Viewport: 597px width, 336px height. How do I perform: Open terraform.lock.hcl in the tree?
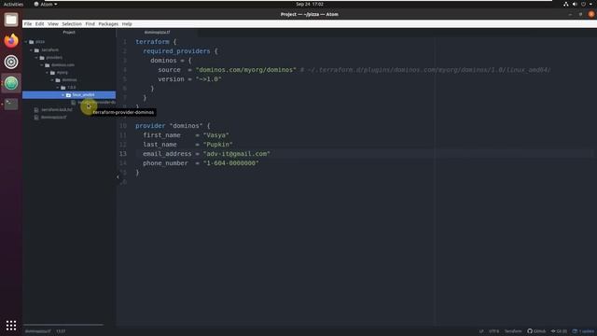click(x=57, y=110)
